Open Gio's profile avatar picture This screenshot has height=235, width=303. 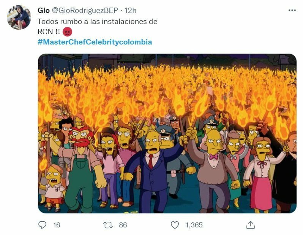[19, 17]
